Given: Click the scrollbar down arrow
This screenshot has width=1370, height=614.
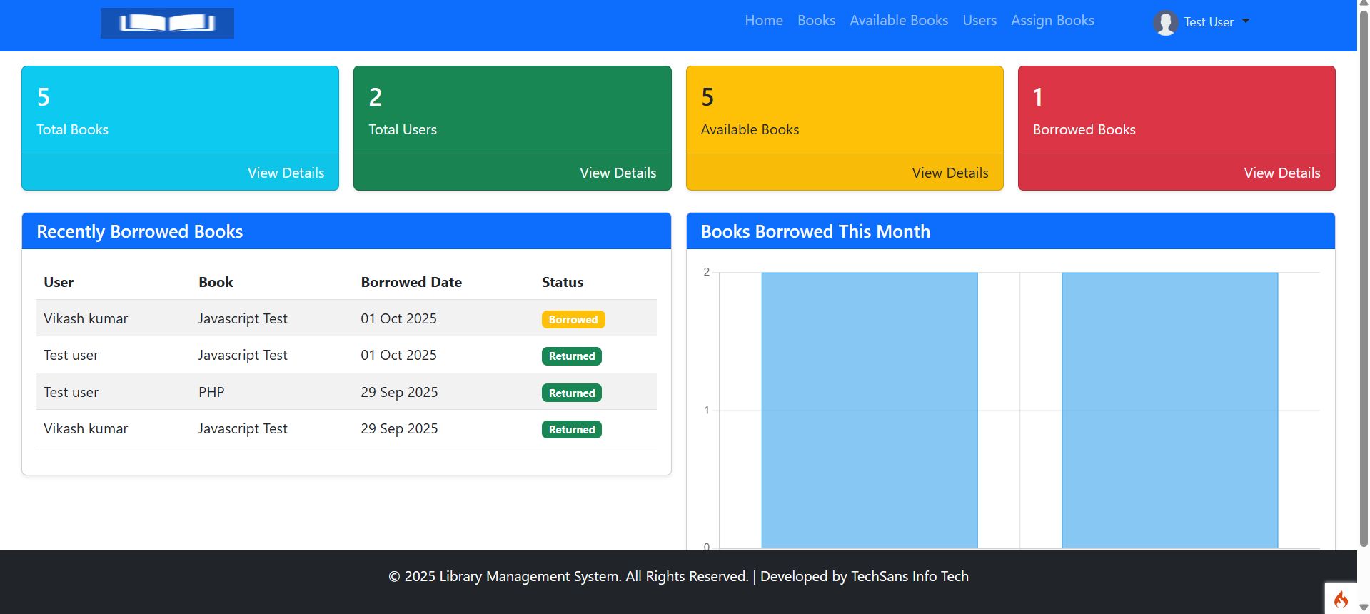Looking at the screenshot, I should tap(1363, 608).
